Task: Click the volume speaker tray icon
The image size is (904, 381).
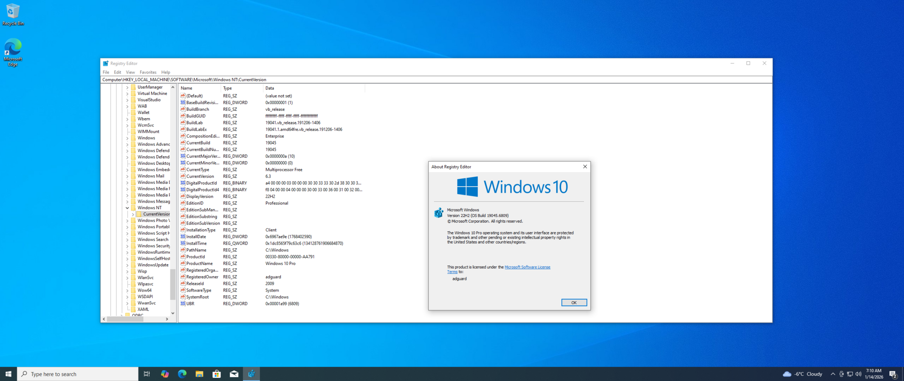Action: pos(858,374)
